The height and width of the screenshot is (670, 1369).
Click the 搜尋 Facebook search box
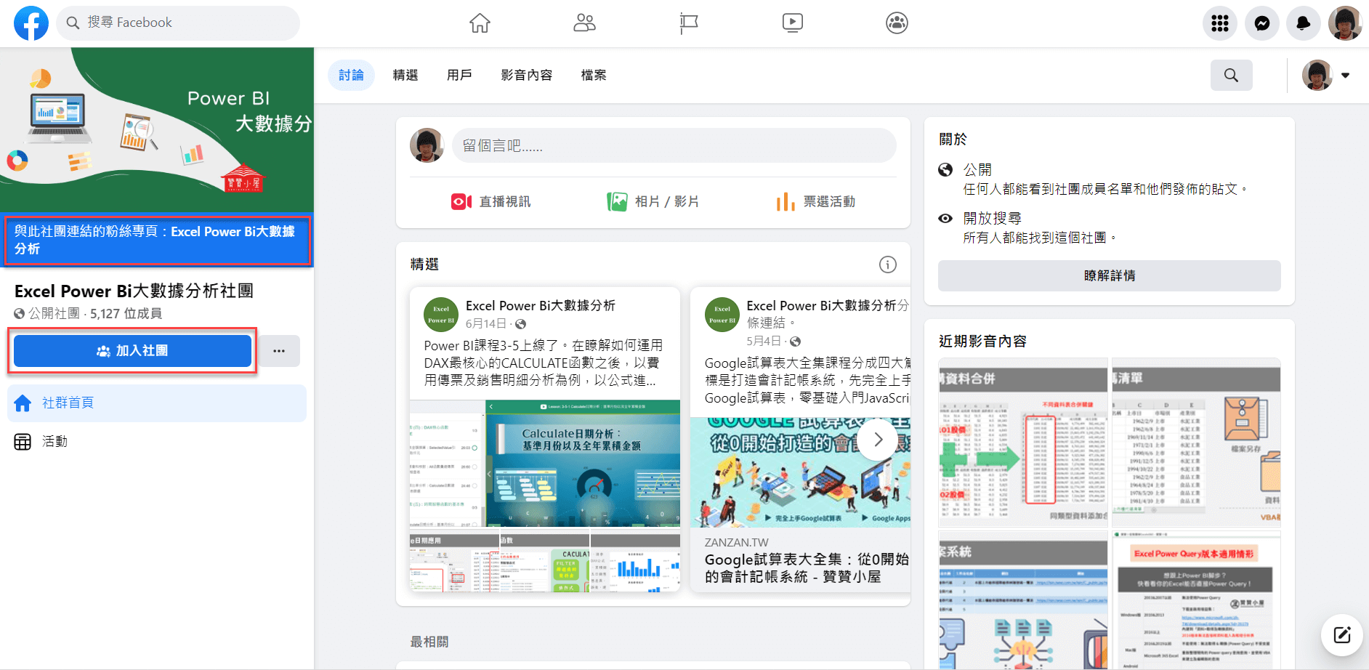pos(178,23)
